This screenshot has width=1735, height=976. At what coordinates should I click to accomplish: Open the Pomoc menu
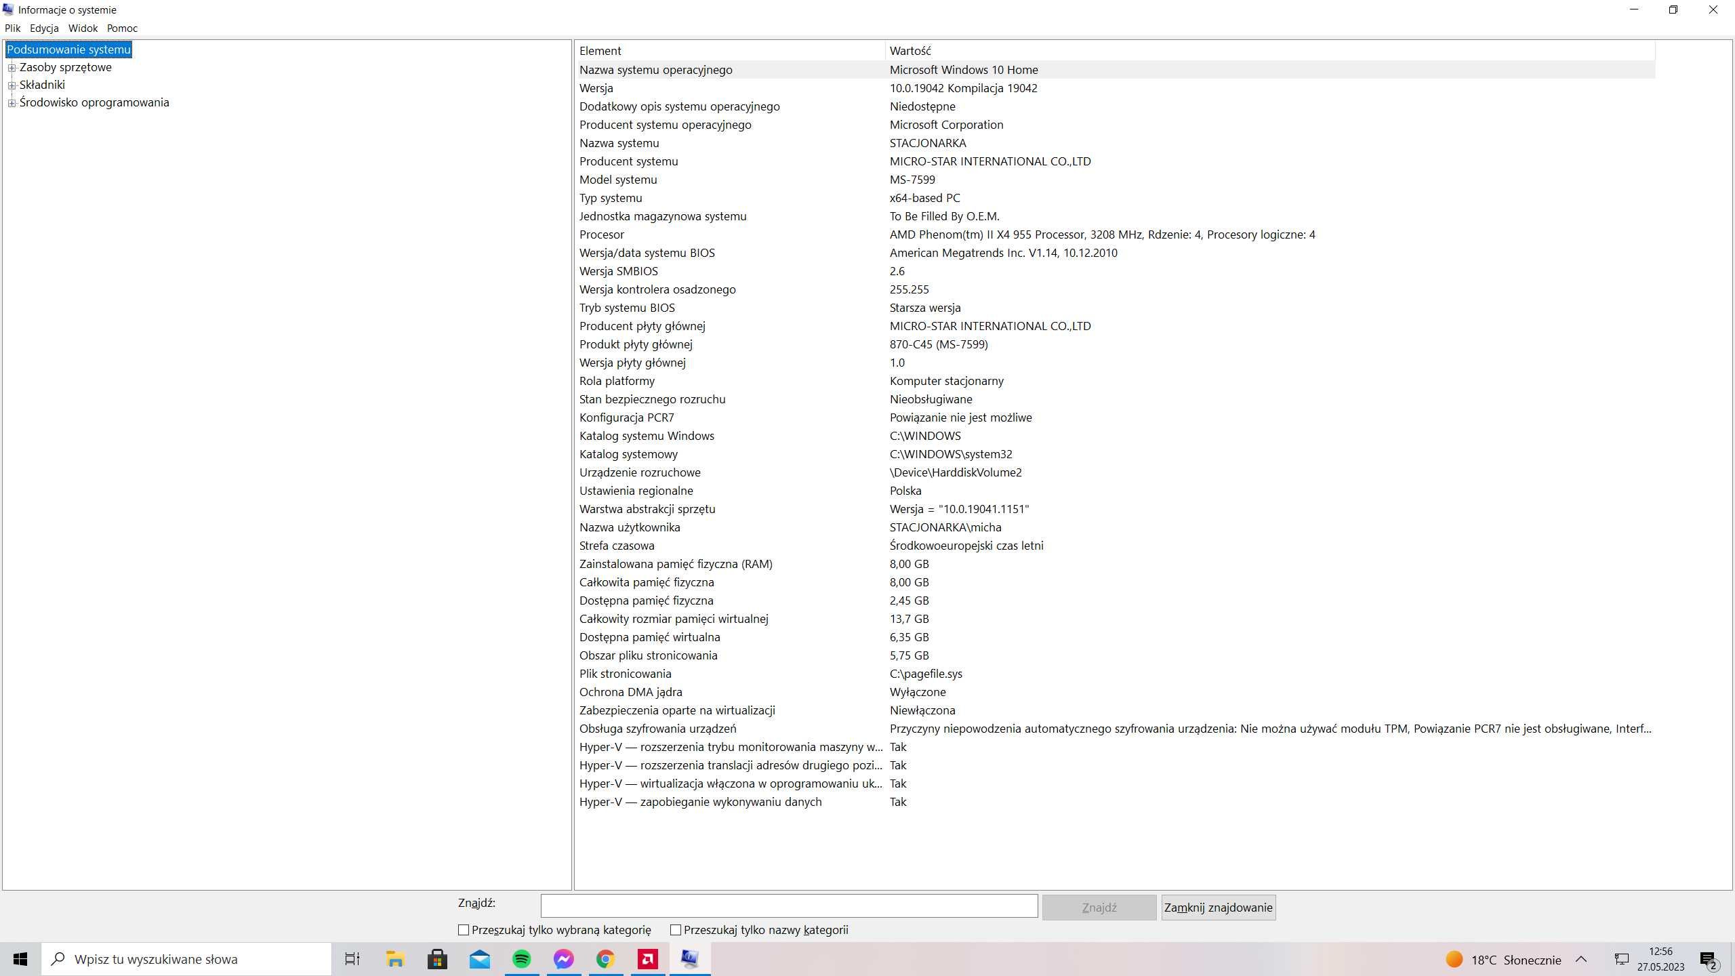point(122,28)
